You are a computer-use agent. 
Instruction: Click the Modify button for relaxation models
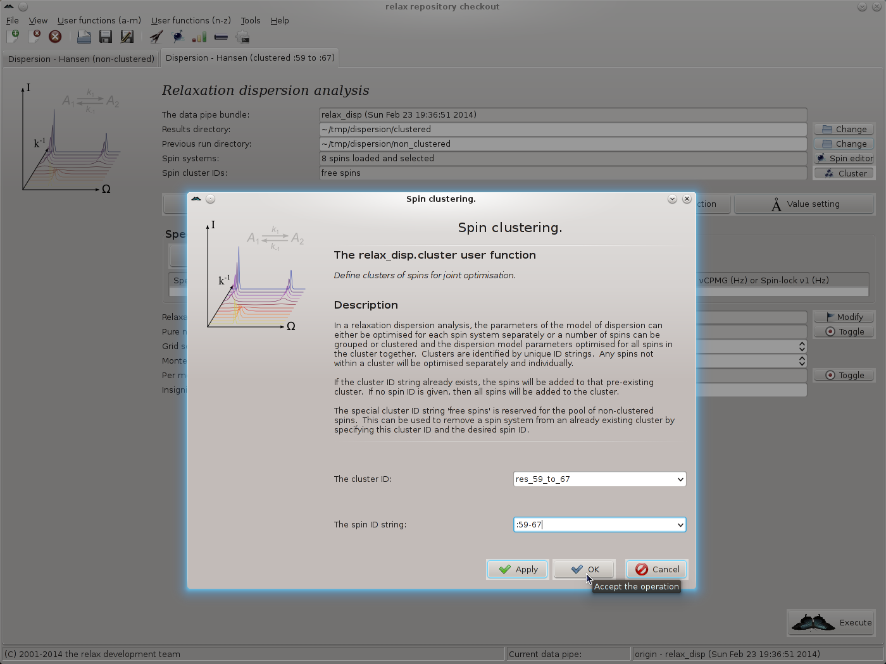coord(844,317)
